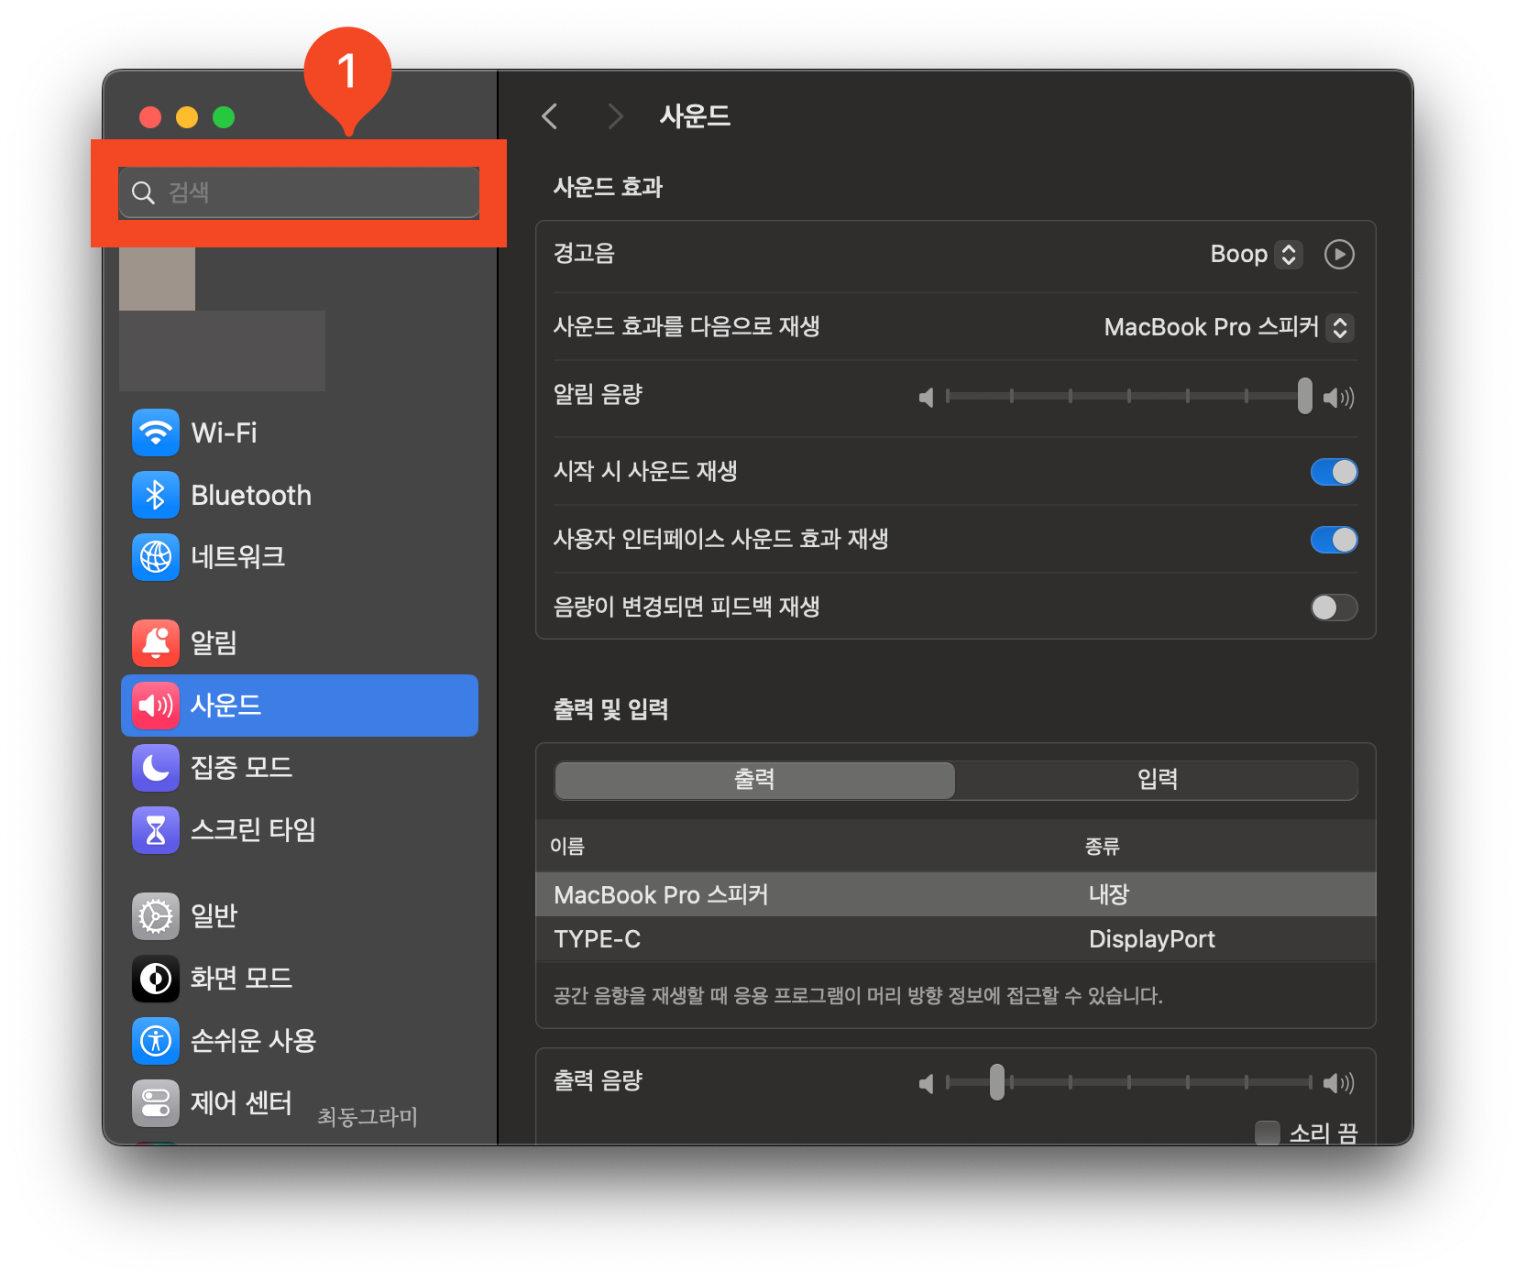Viewport: 1516px width, 1281px height.
Task: Open 스크린 타임 hourglass icon
Action: pos(156,830)
